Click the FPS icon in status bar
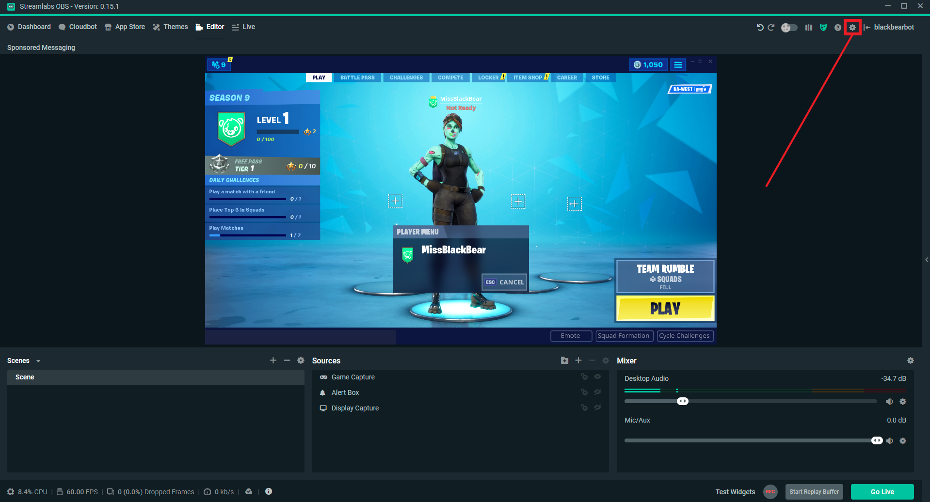This screenshot has height=502, width=930. point(60,492)
